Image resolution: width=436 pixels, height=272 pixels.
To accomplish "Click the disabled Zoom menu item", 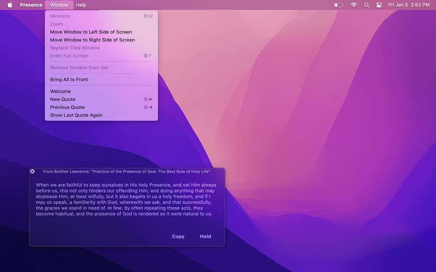I will point(101,24).
